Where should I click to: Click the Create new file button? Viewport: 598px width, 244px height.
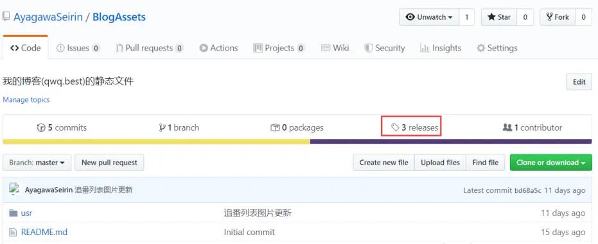(x=383, y=162)
